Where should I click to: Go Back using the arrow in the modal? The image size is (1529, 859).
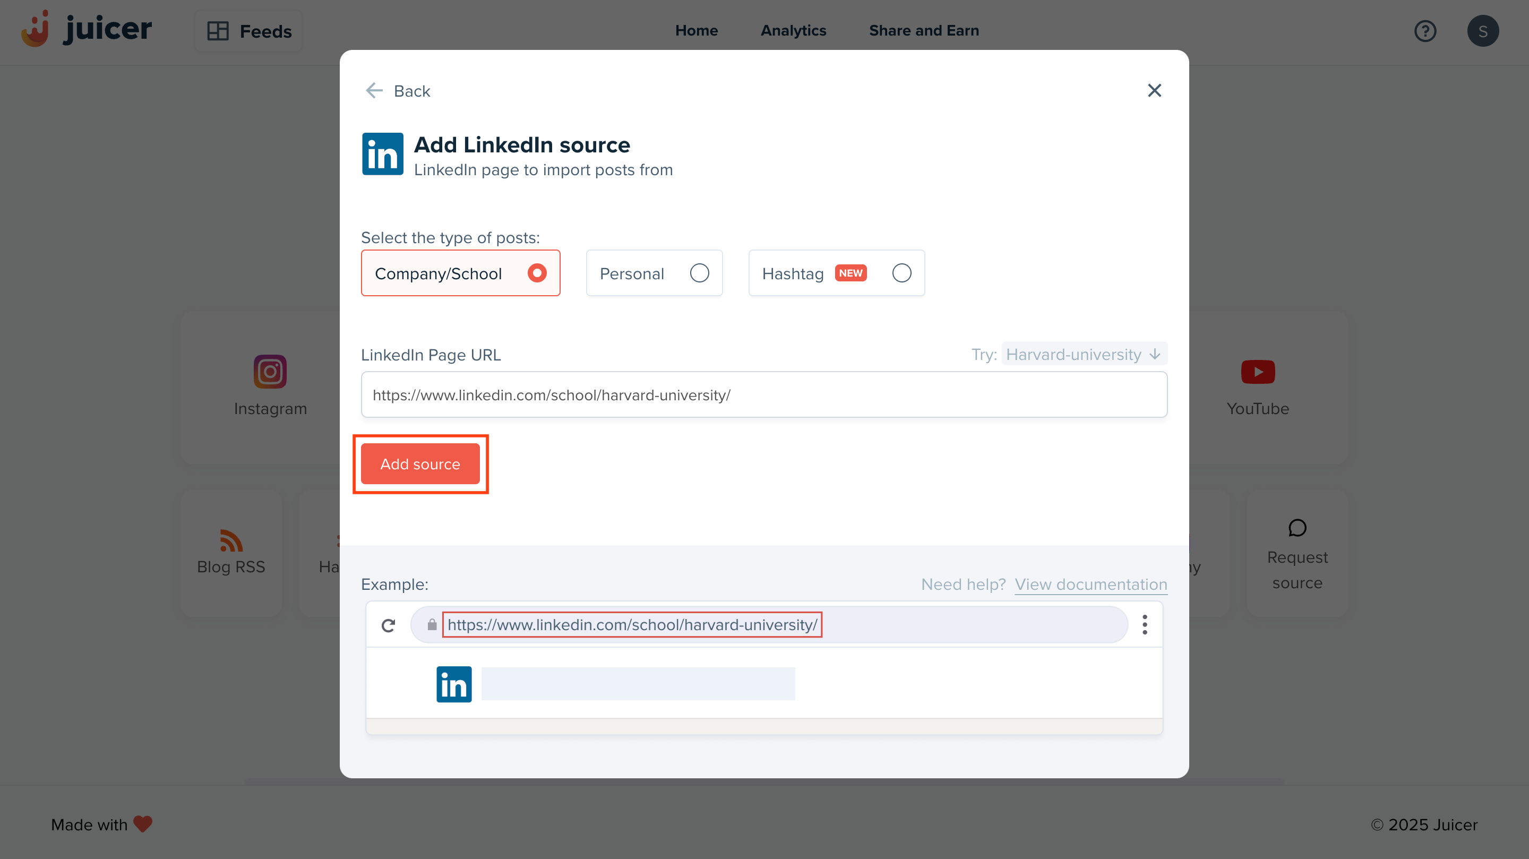tap(374, 90)
